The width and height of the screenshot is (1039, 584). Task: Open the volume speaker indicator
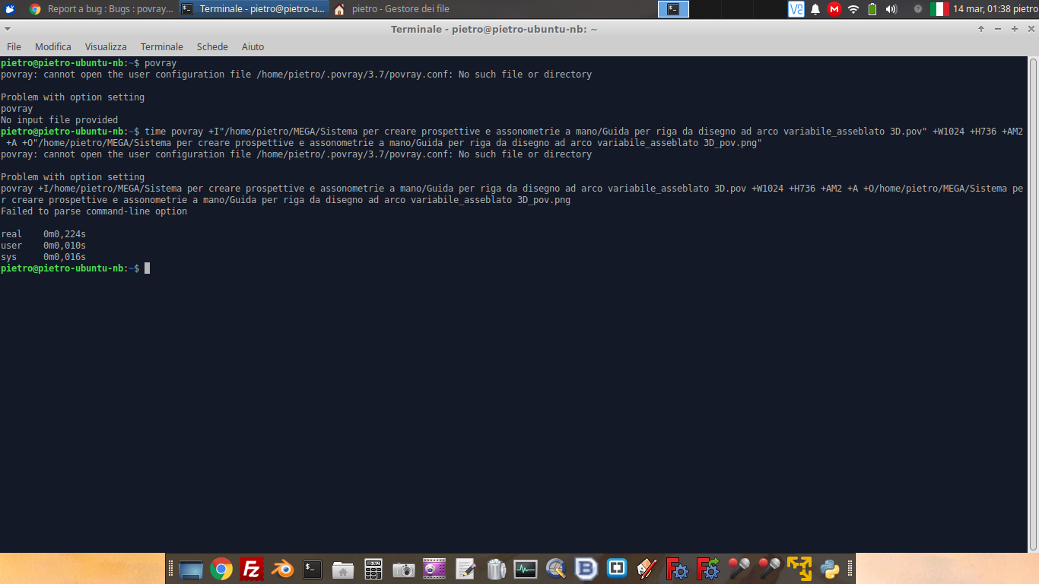click(x=891, y=9)
